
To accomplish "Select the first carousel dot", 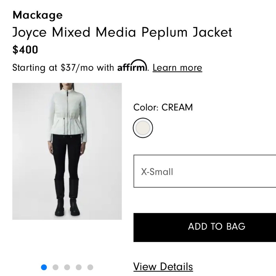I will click(x=44, y=267).
